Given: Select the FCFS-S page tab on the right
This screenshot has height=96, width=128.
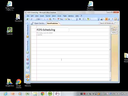Looking at the screenshot, I should (114, 33).
